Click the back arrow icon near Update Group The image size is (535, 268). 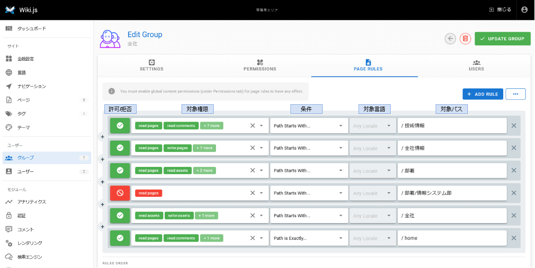[x=450, y=39]
